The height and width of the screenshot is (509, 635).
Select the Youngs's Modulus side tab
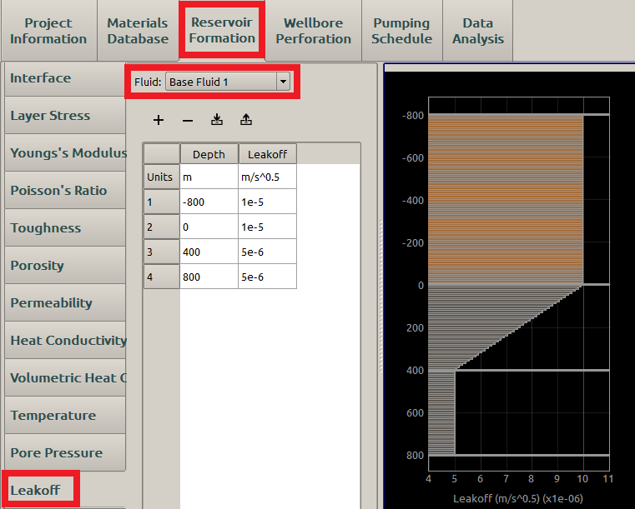pos(65,153)
